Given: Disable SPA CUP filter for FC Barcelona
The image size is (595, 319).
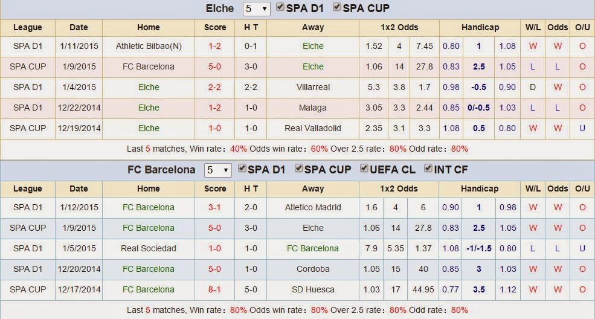Looking at the screenshot, I should coord(299,169).
